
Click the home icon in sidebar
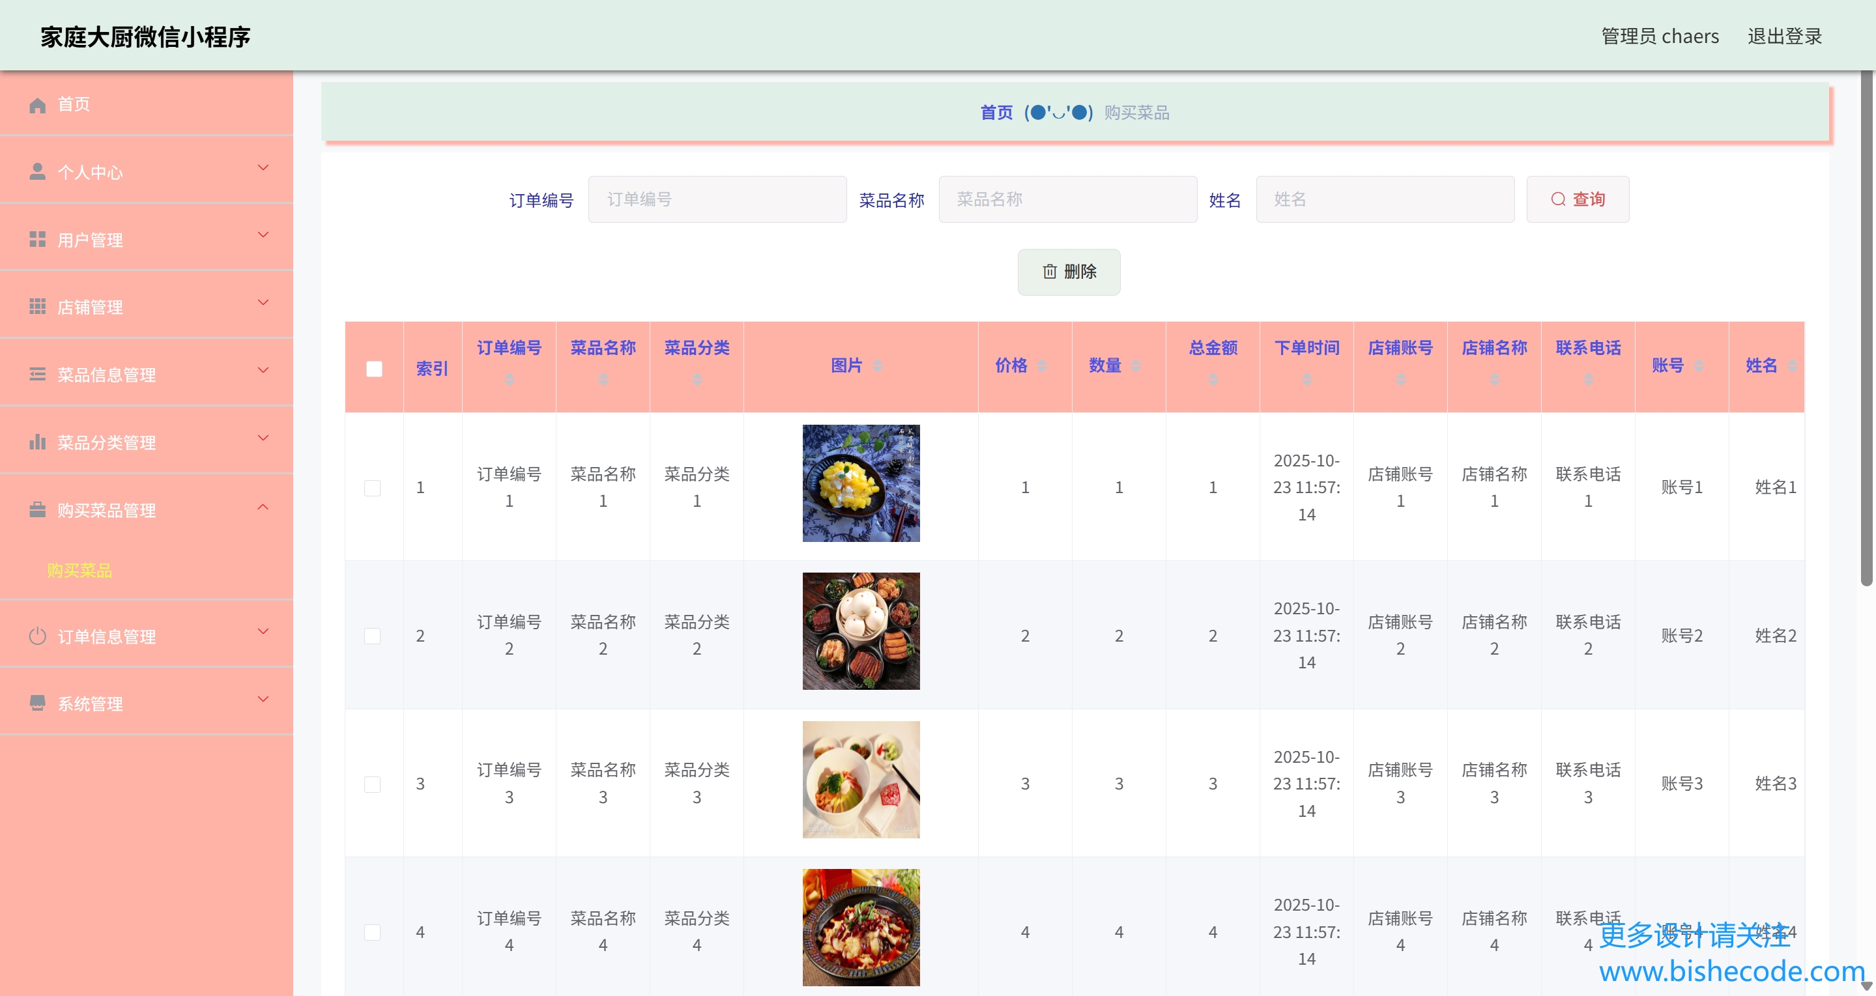point(37,105)
